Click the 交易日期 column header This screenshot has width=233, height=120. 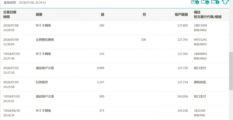(x=10, y=12)
